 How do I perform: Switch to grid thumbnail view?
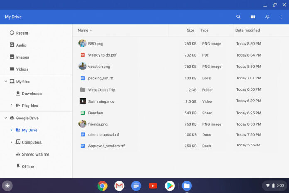[253, 17]
